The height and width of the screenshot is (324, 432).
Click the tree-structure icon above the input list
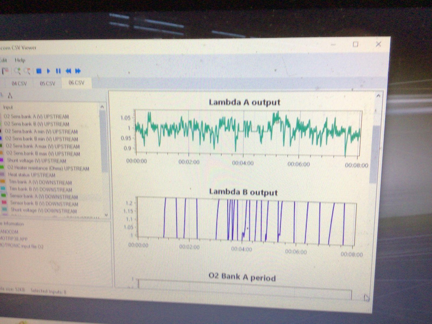[10, 96]
